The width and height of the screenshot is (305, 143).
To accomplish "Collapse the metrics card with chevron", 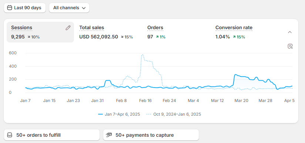I will 290,32.
